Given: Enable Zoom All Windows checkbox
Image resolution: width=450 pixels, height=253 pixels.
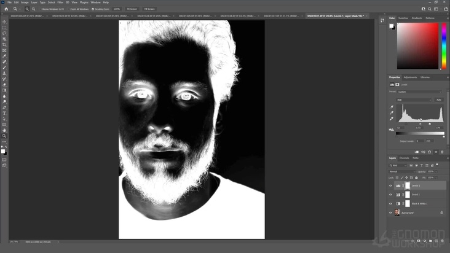Looking at the screenshot, I should (68, 9).
